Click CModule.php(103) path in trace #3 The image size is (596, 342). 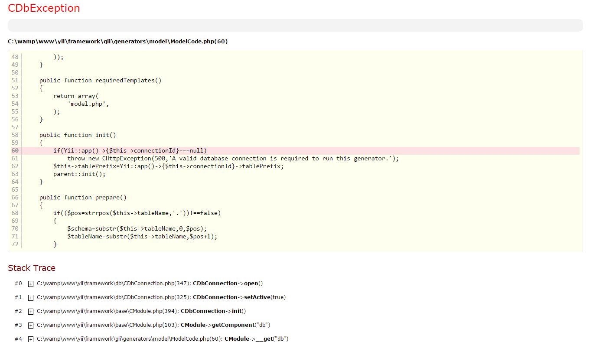pos(107,325)
